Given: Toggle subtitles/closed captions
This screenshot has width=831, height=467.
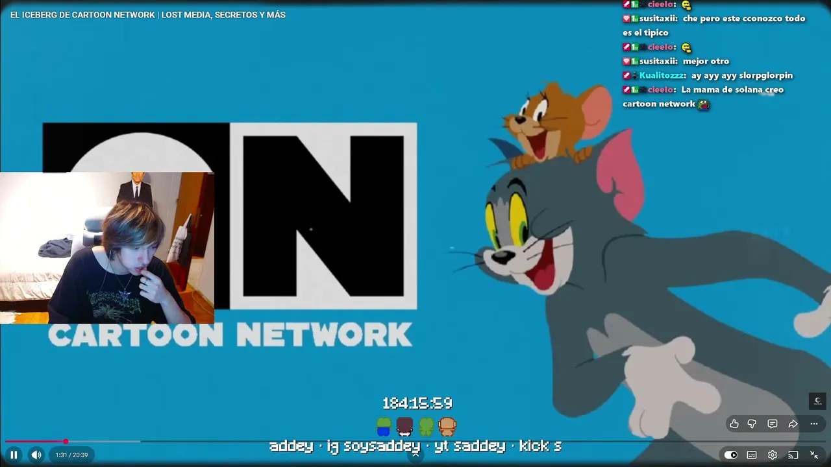Looking at the screenshot, I should click(752, 455).
